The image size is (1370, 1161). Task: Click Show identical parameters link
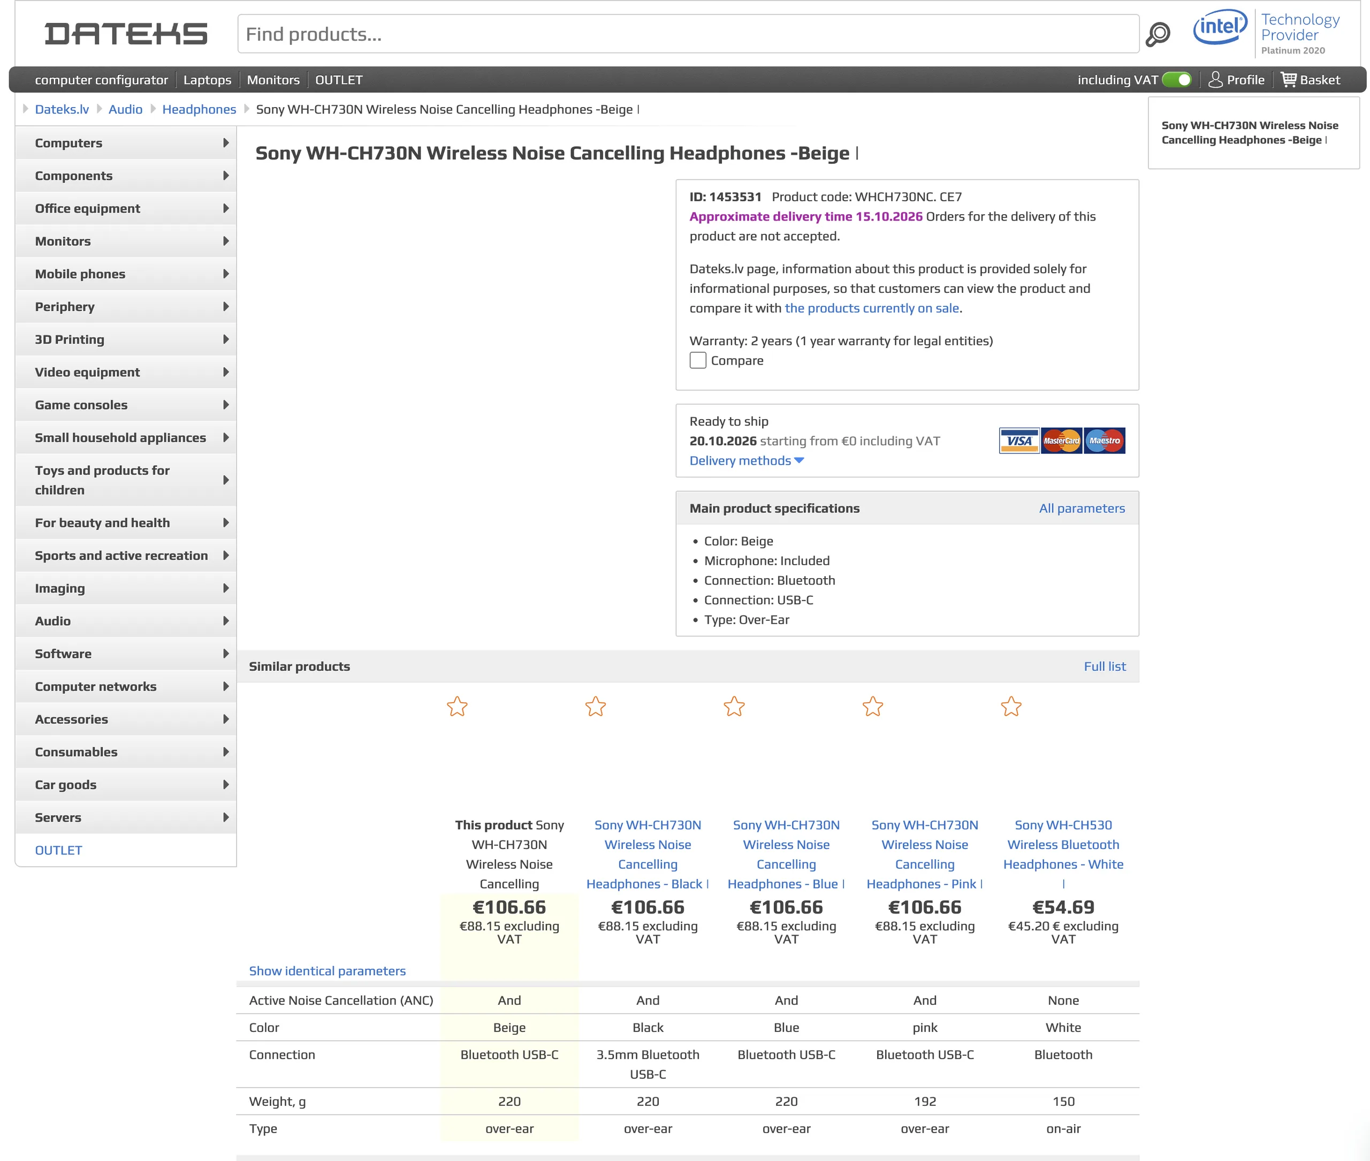(x=327, y=971)
